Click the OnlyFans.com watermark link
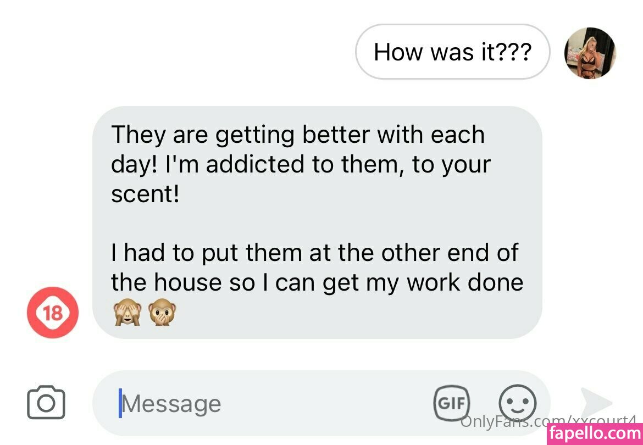Screen dimensions: 643x445 click(548, 421)
